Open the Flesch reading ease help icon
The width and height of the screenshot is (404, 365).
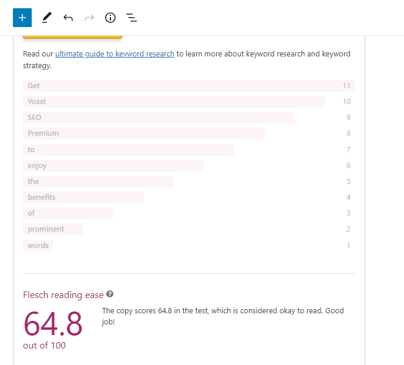coord(110,294)
